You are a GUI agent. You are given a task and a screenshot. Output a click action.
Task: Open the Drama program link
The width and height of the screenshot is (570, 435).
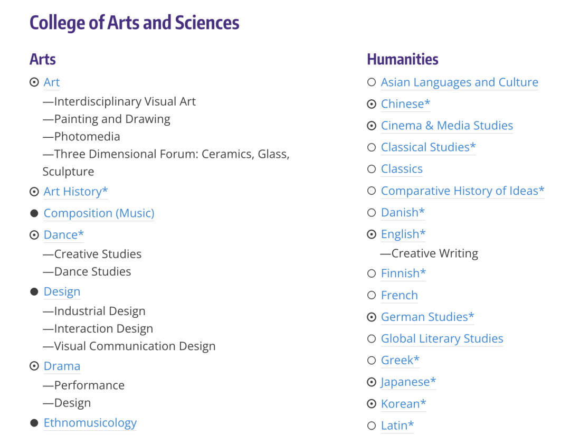[x=62, y=366]
